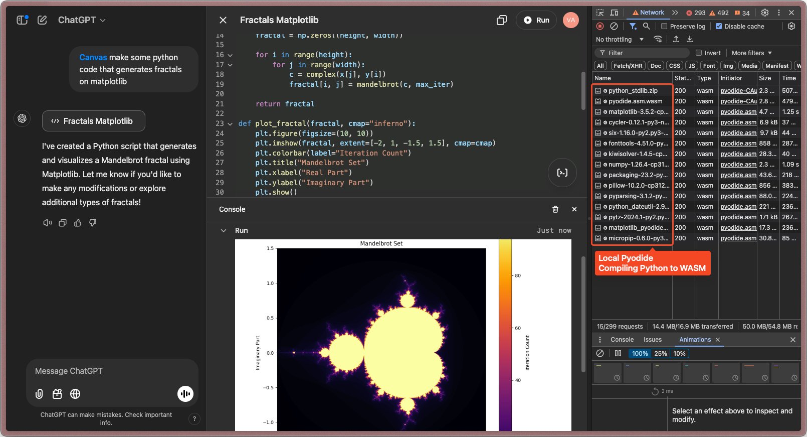
Task: Open the drawer three-dot more tools menu
Action: click(x=600, y=340)
